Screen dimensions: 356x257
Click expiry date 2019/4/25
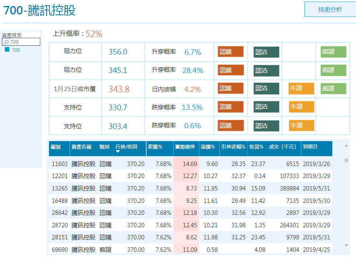pos(317,249)
